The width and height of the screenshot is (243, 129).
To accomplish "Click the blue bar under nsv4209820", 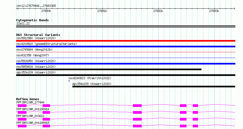I will (126, 47).
